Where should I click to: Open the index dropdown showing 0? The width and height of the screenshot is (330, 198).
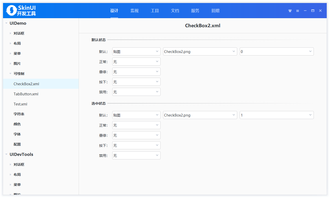pos(277,51)
